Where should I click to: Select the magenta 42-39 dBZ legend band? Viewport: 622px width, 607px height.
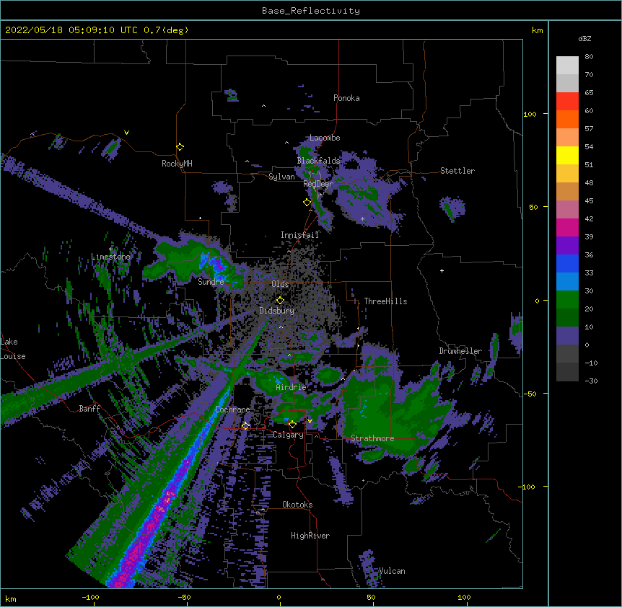coord(567,228)
